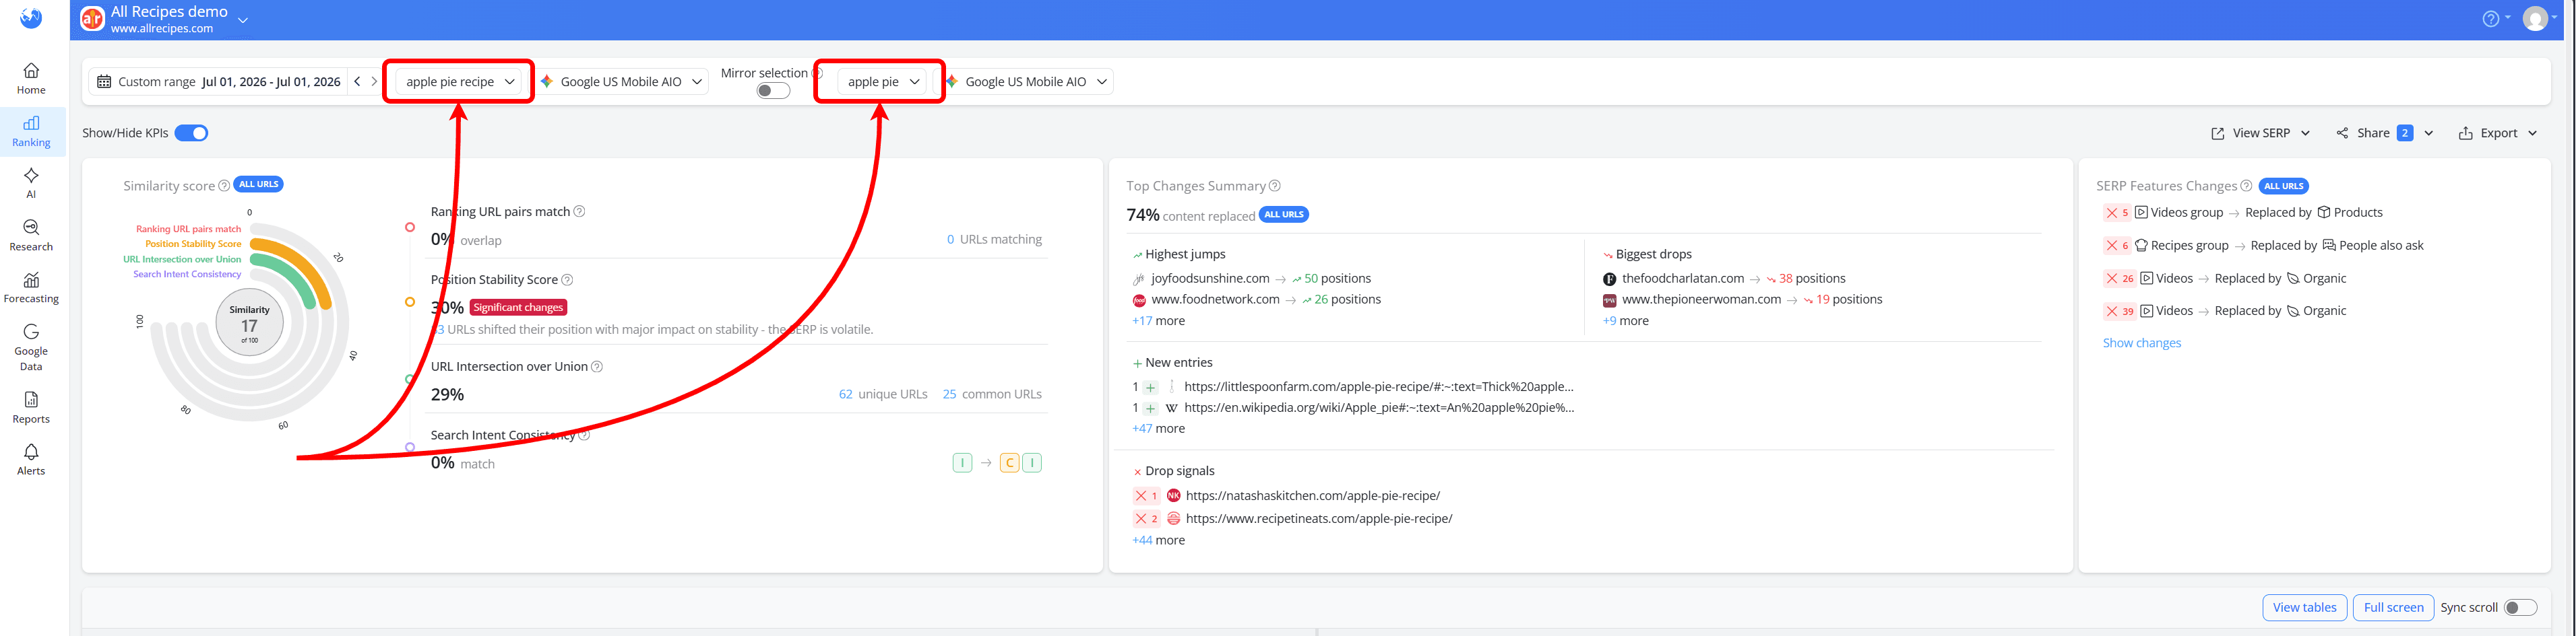Click the calendar icon for date range
This screenshot has height=636, width=2576.
(x=104, y=82)
